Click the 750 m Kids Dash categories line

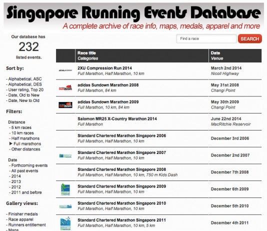[x=127, y=175]
